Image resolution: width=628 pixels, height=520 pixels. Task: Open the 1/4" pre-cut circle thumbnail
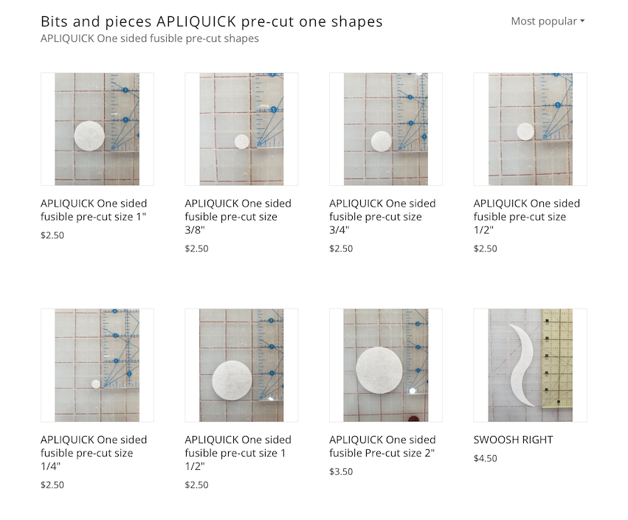click(x=97, y=365)
